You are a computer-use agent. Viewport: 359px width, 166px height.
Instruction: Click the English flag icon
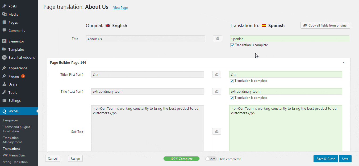coord(108,25)
